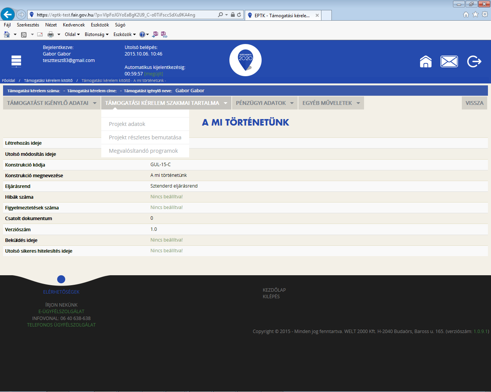Expand Támogatást igénylő adatai menu

52,103
